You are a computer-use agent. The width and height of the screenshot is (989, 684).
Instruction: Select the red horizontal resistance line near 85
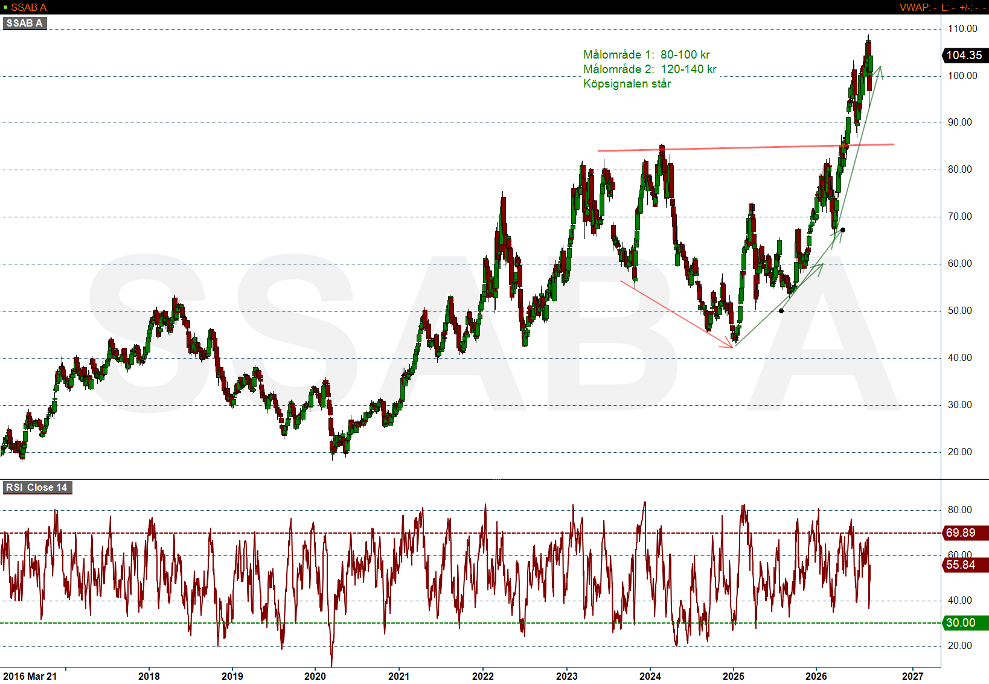pos(746,147)
